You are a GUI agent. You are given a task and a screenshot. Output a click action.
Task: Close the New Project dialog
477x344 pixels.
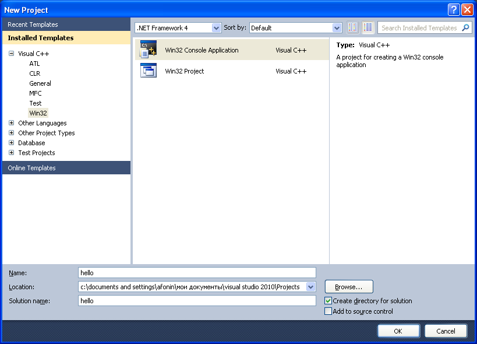click(467, 10)
